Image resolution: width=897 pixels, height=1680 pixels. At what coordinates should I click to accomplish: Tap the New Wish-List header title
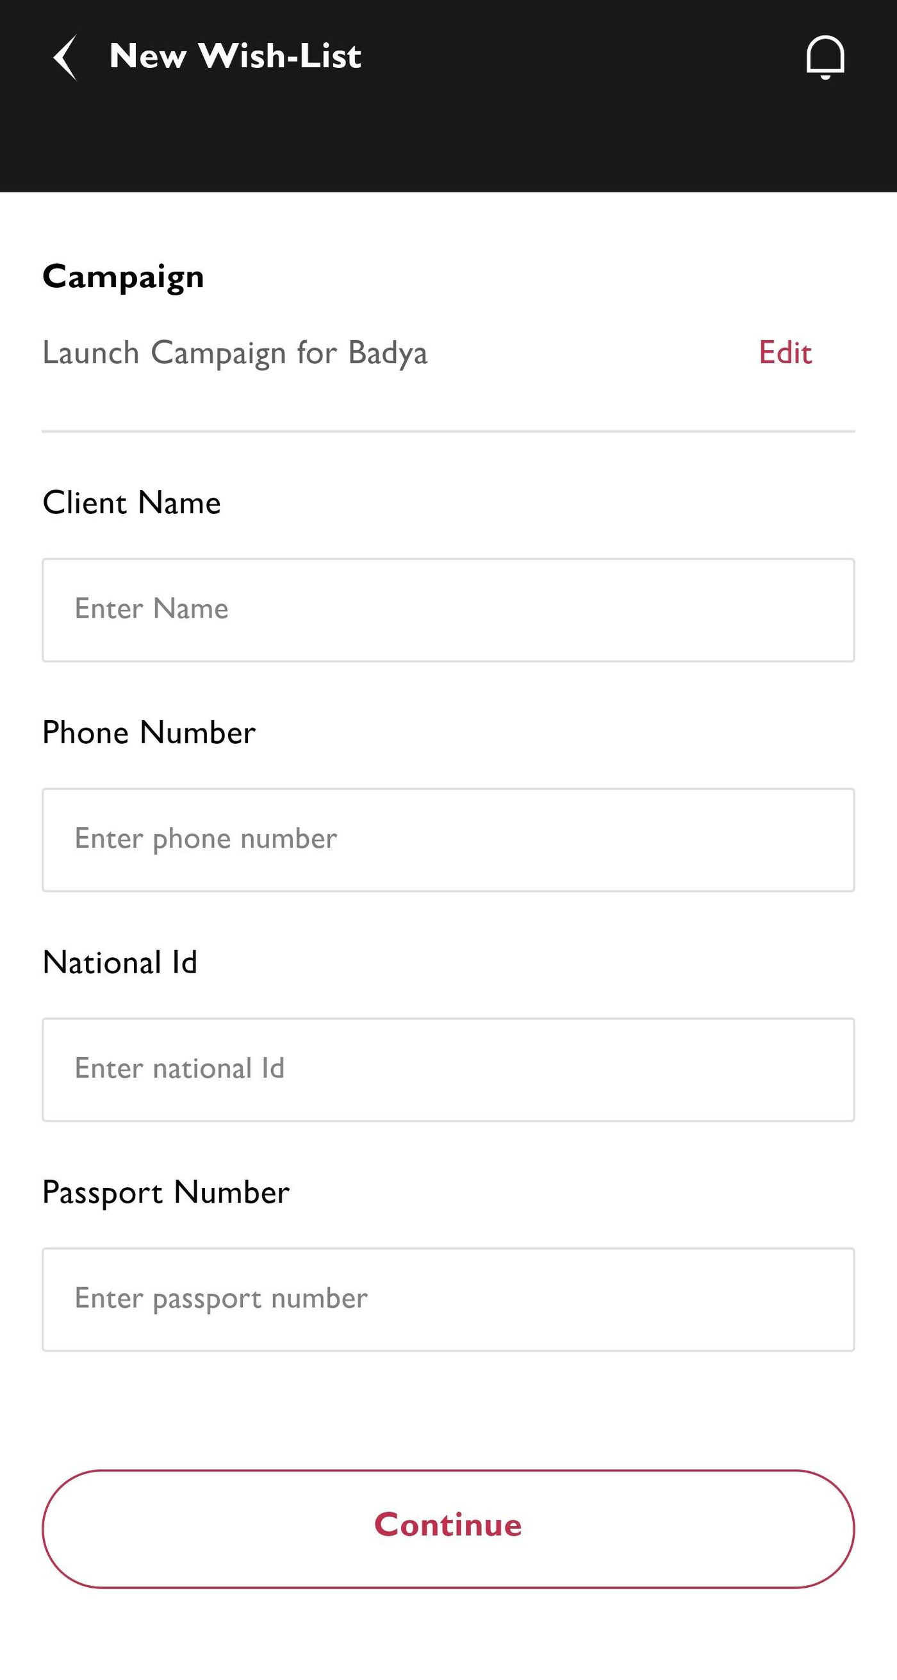(x=235, y=56)
